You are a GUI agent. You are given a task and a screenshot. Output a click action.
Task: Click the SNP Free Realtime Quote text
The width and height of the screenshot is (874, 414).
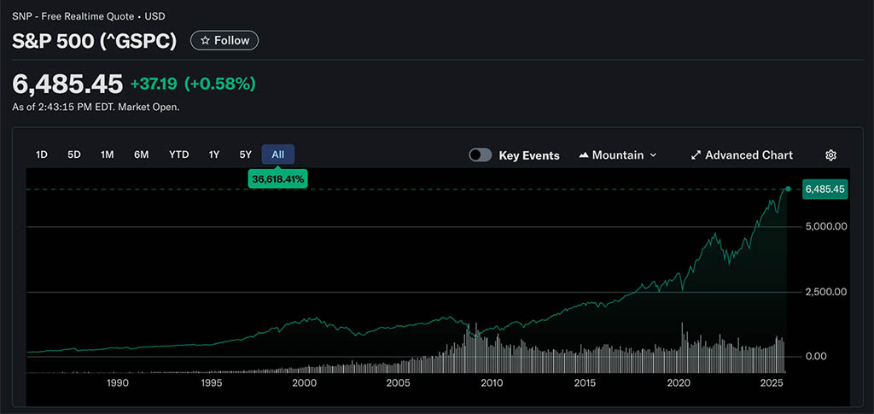click(x=89, y=16)
